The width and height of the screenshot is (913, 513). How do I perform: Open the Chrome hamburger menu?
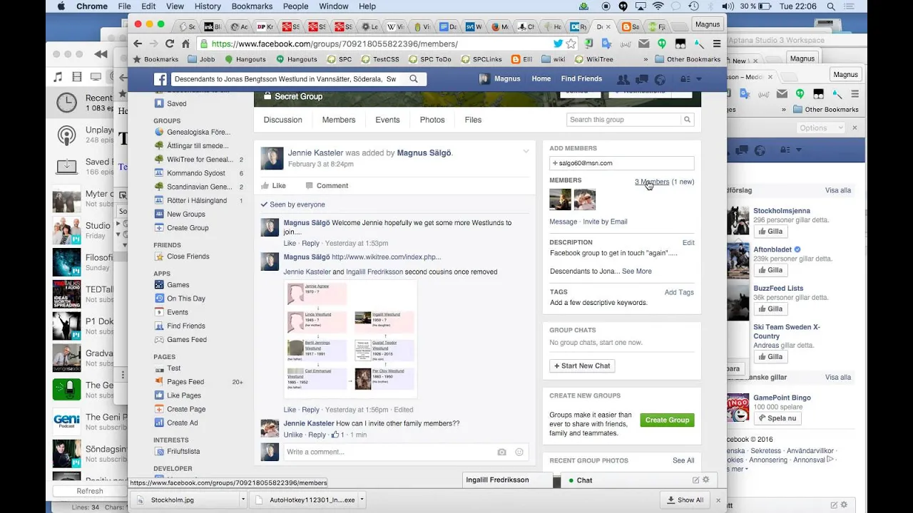pyautogui.click(x=717, y=43)
